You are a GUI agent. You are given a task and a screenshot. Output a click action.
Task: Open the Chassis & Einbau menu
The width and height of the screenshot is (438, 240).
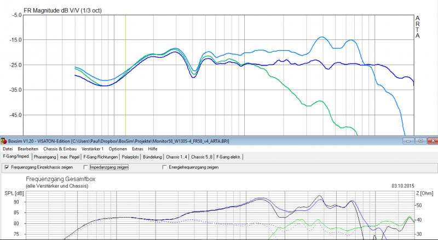pos(60,149)
